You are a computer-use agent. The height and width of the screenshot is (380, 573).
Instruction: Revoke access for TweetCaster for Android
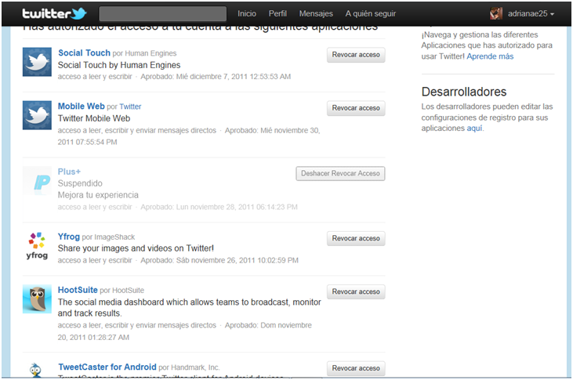[x=356, y=368]
